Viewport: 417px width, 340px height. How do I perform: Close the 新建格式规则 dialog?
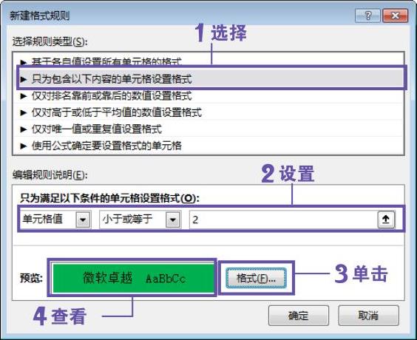395,16
